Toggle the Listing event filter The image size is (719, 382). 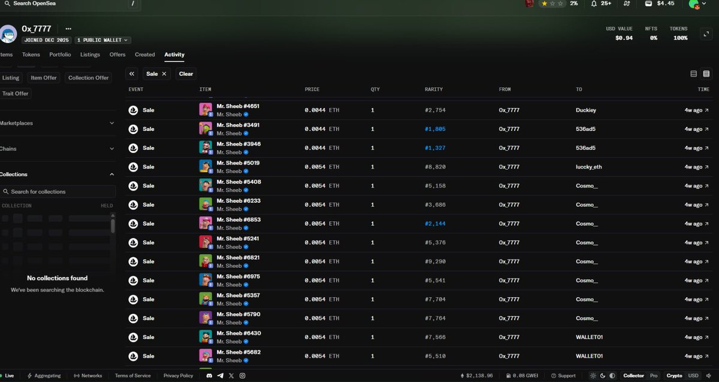[x=11, y=78]
